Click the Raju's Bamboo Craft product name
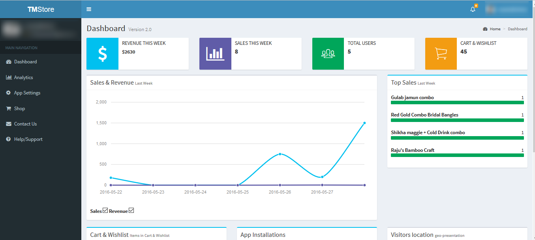Image resolution: width=535 pixels, height=240 pixels. [x=413, y=150]
